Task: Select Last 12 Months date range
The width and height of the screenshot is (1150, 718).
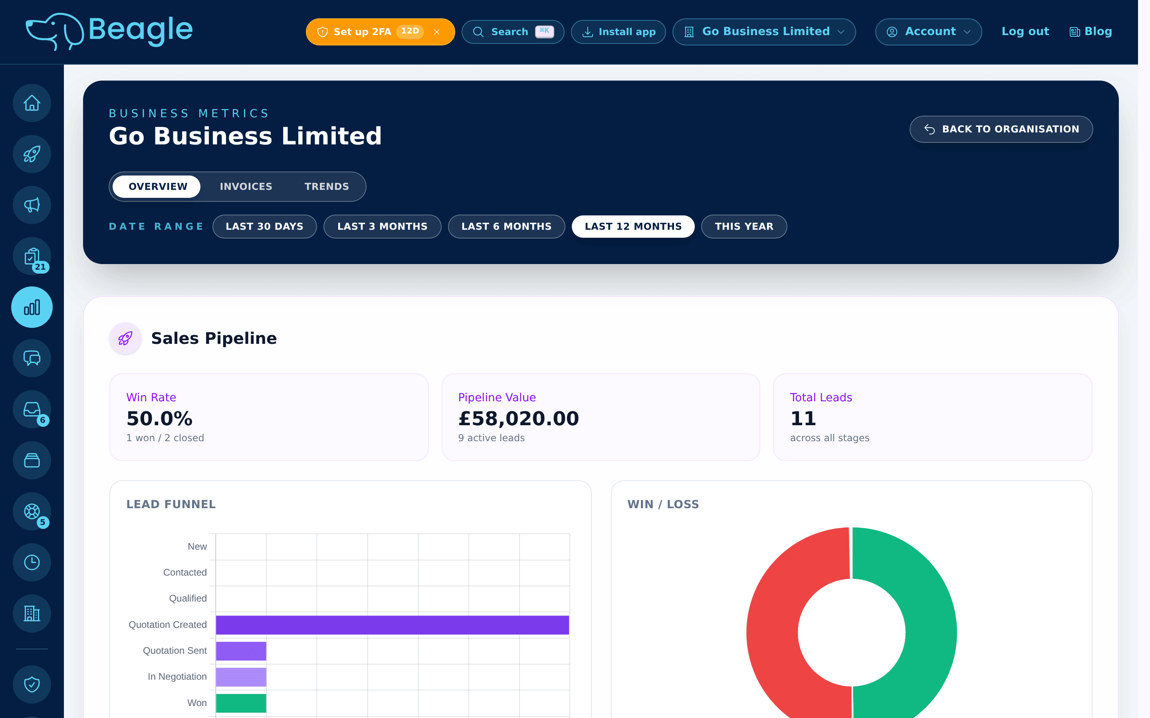Action: (633, 227)
